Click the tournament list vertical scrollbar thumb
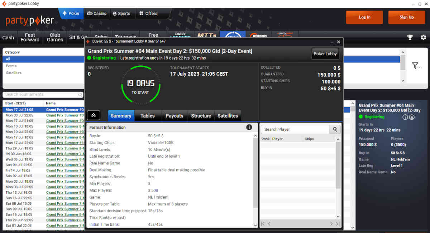Screen dimensions: 430x233 click(x=353, y=109)
